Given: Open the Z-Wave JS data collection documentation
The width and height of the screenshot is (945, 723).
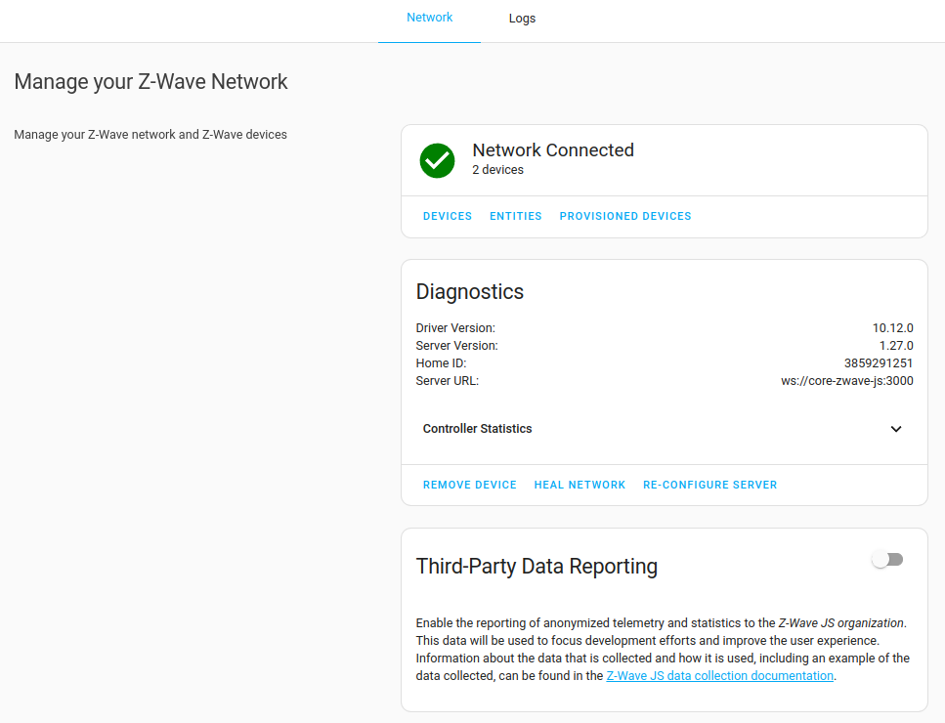Looking at the screenshot, I should pyautogui.click(x=719, y=675).
